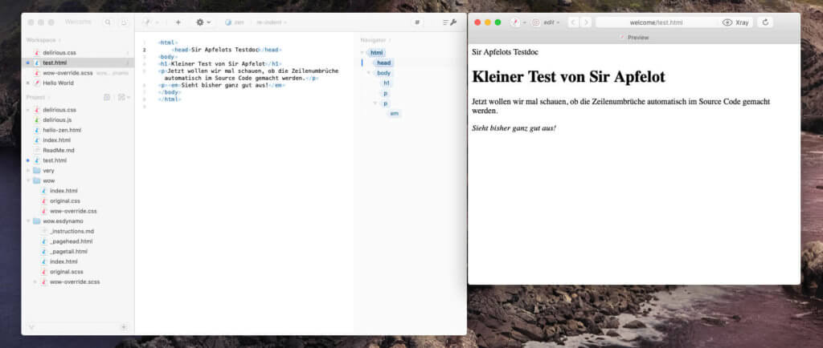Viewport: 823px width, 348px height.
Task: Close the Hello World workspace item via its x
Action: click(28, 83)
